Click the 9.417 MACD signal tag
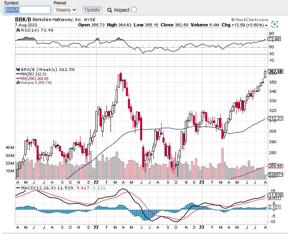Viewport: 288px width, 234px height. (274, 198)
